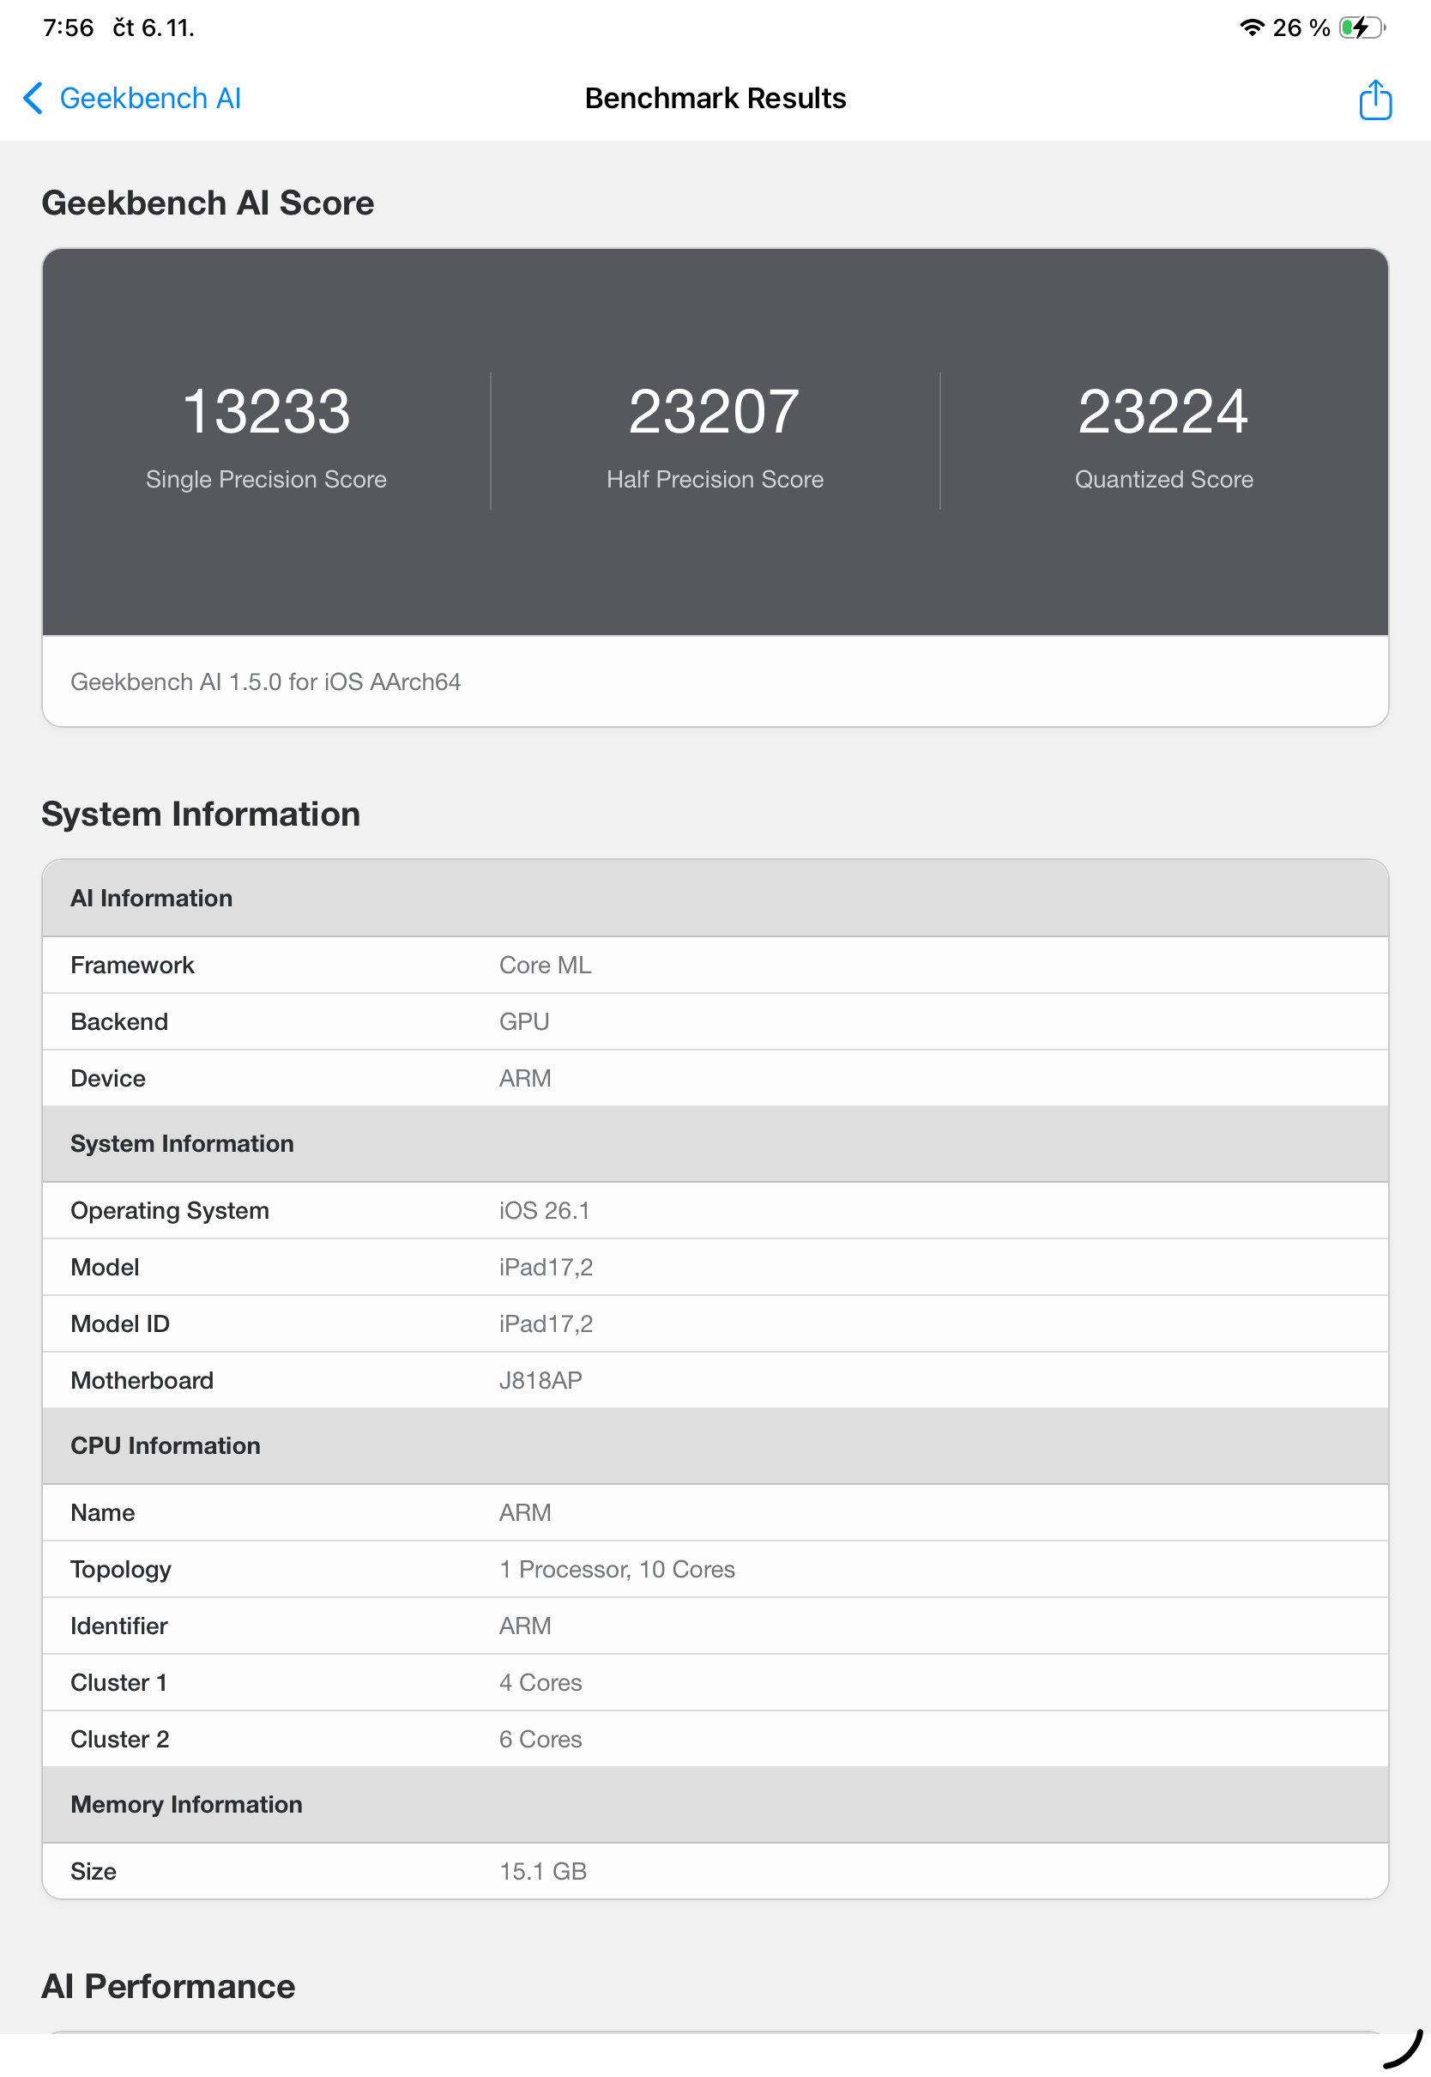Select the Operating System iOS 26.1 row
The height and width of the screenshot is (2077, 1431).
(x=715, y=1211)
